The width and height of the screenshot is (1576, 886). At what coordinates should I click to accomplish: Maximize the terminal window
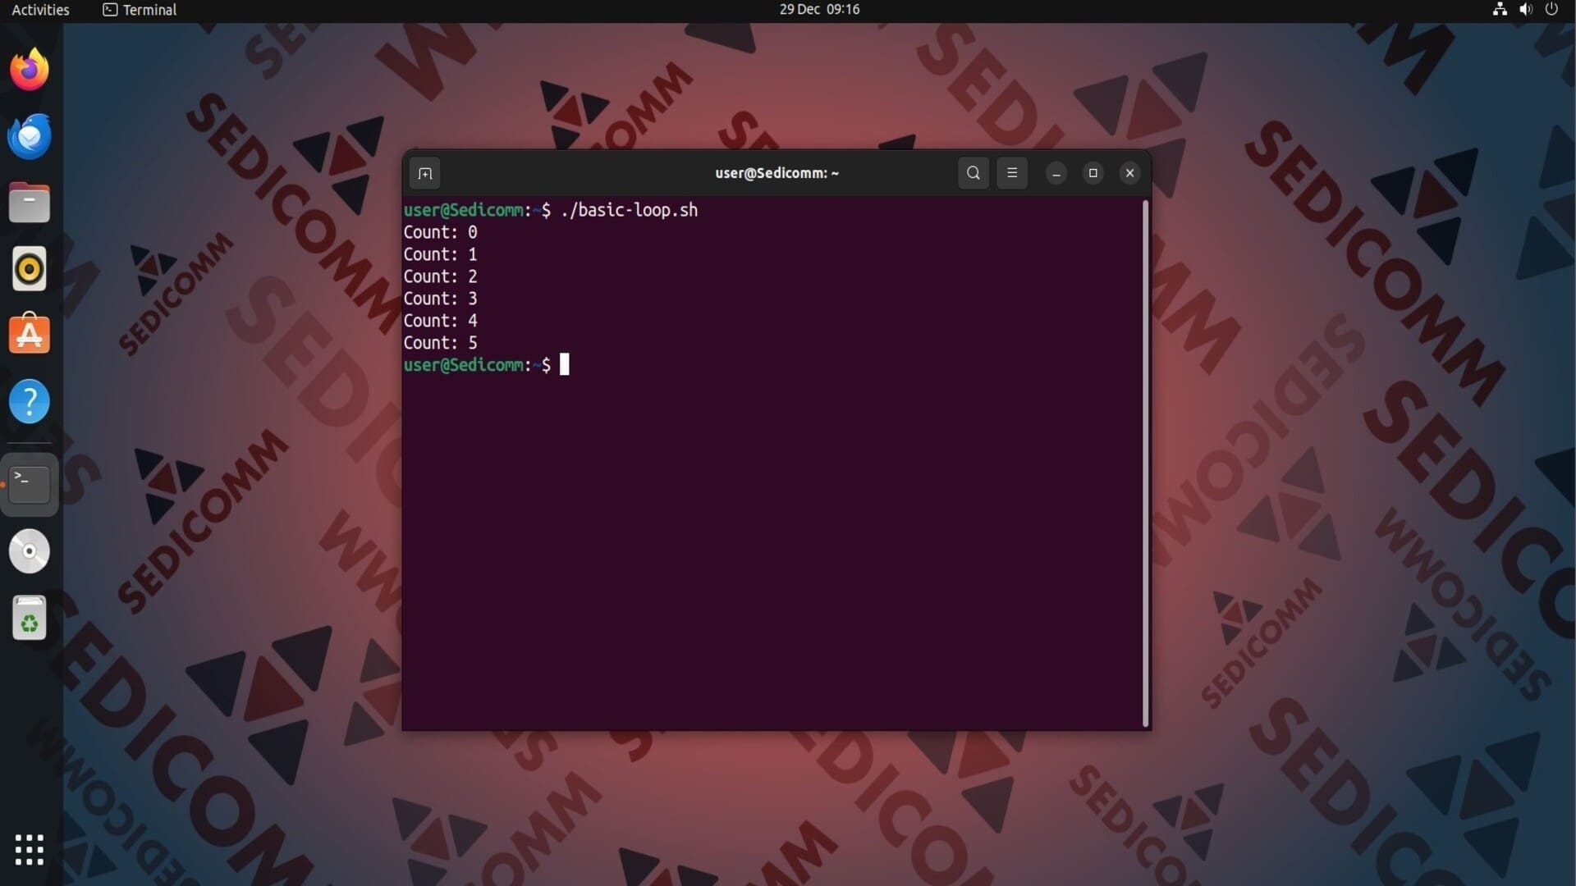click(x=1093, y=173)
